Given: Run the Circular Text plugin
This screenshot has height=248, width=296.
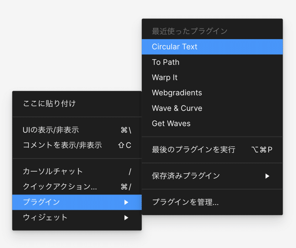Looking at the screenshot, I should pyautogui.click(x=212, y=47).
